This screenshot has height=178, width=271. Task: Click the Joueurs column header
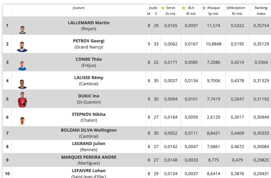click(79, 8)
